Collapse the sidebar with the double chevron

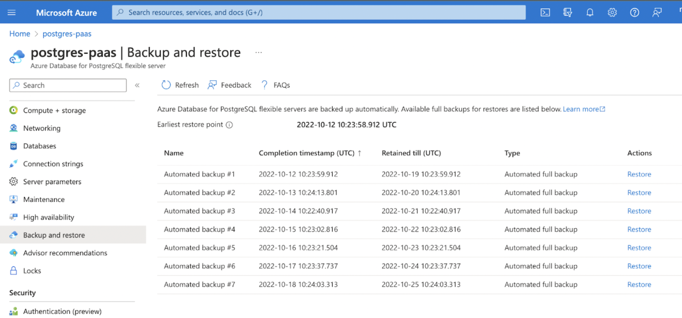(x=137, y=85)
